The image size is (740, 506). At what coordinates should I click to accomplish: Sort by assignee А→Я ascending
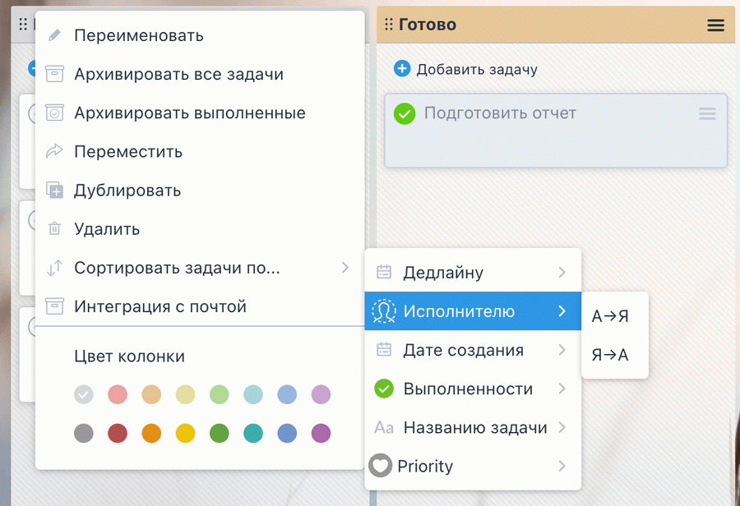(610, 316)
